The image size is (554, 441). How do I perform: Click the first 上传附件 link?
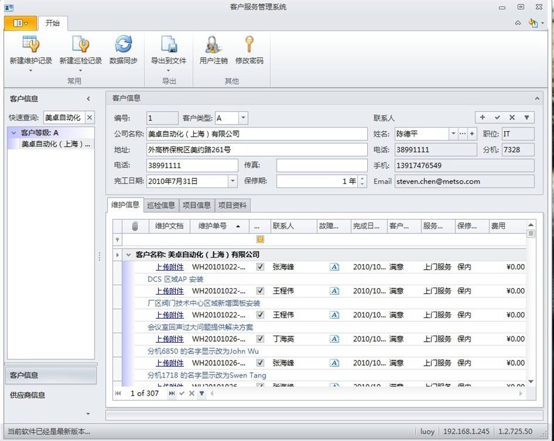click(x=169, y=267)
